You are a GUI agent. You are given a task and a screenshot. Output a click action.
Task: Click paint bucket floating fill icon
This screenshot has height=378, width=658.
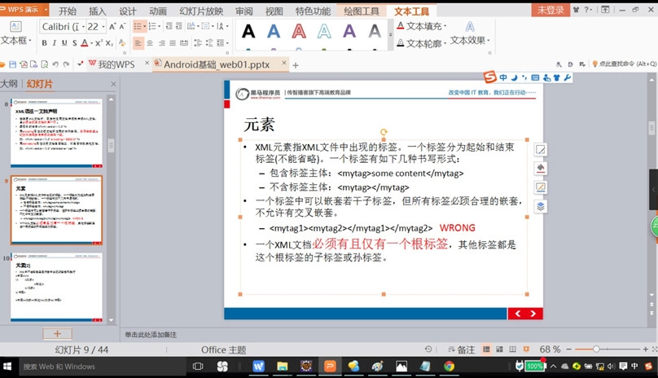tap(541, 168)
